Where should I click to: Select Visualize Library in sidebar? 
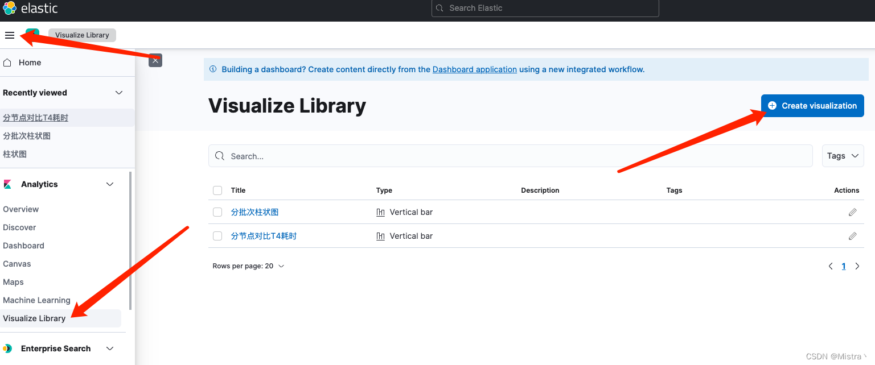click(60, 318)
